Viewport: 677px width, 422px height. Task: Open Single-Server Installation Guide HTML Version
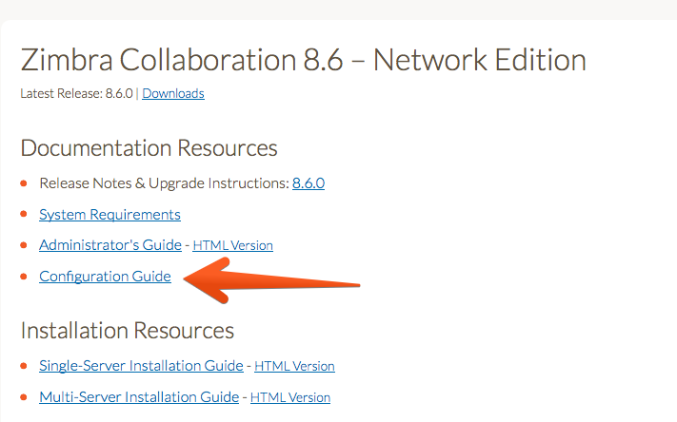point(294,366)
